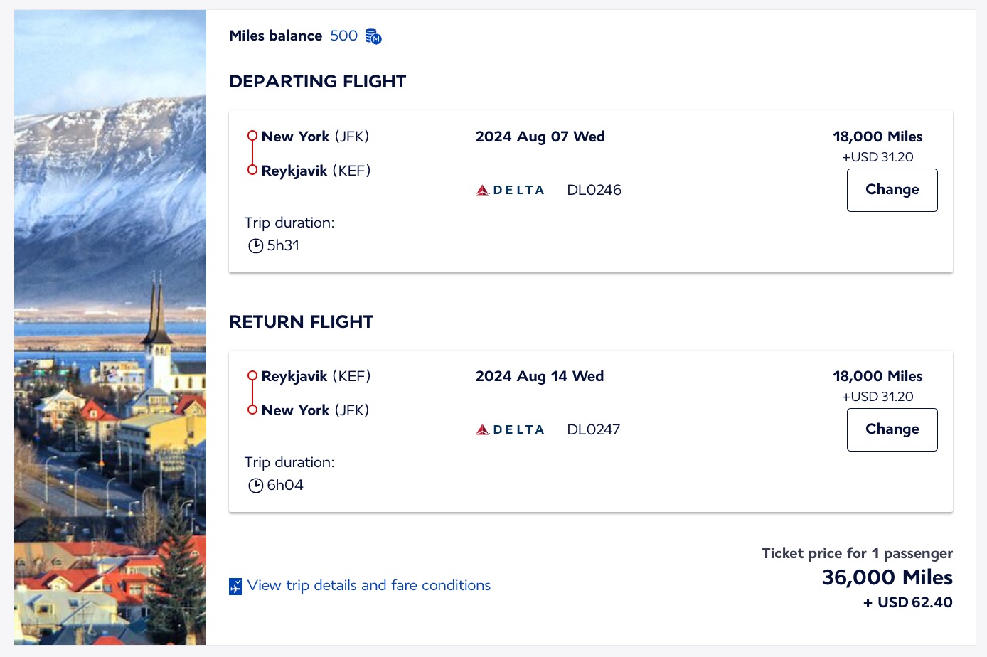Click the return flight red route line icon
987x657 pixels.
(x=252, y=392)
